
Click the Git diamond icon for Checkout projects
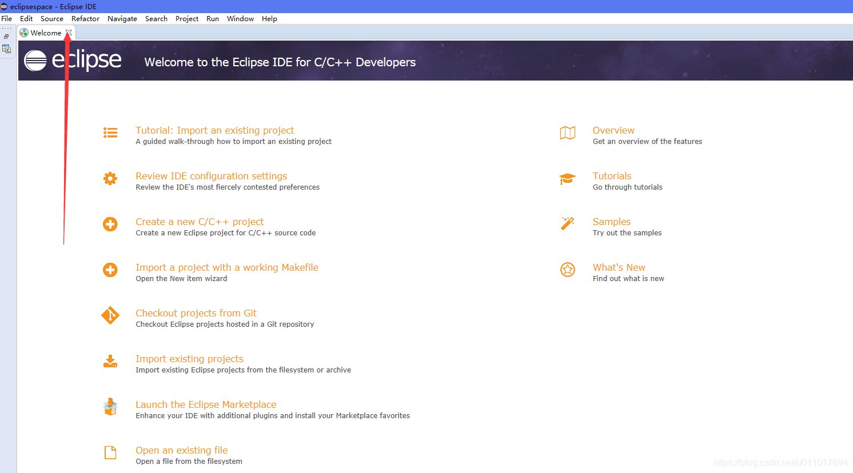pos(110,315)
